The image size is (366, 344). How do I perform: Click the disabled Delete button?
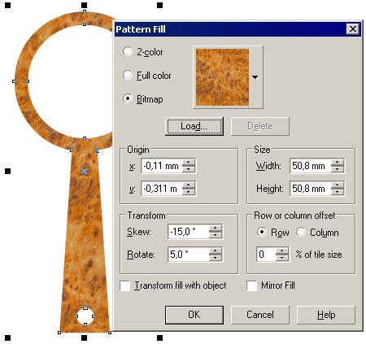[260, 126]
